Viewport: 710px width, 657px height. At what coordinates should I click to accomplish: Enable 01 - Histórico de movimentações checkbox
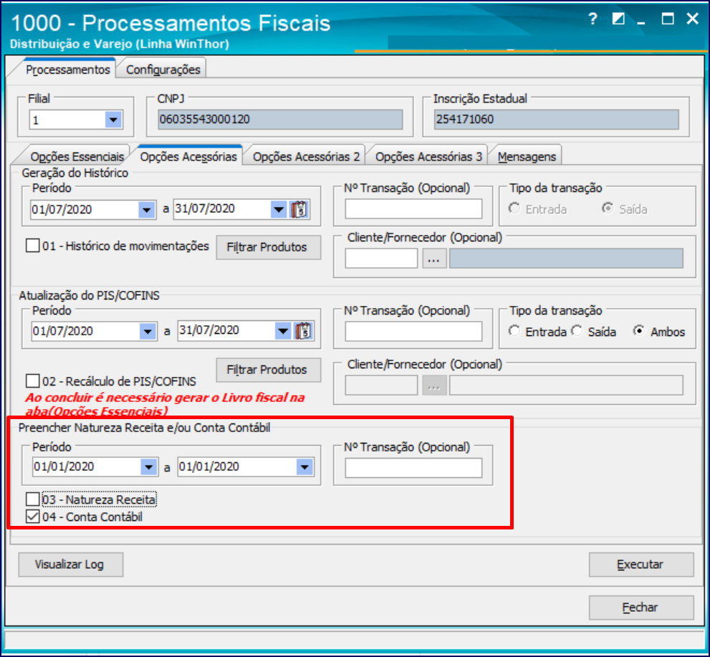click(33, 246)
